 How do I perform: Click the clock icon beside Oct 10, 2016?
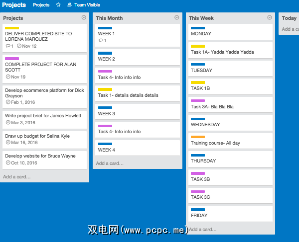(8, 162)
